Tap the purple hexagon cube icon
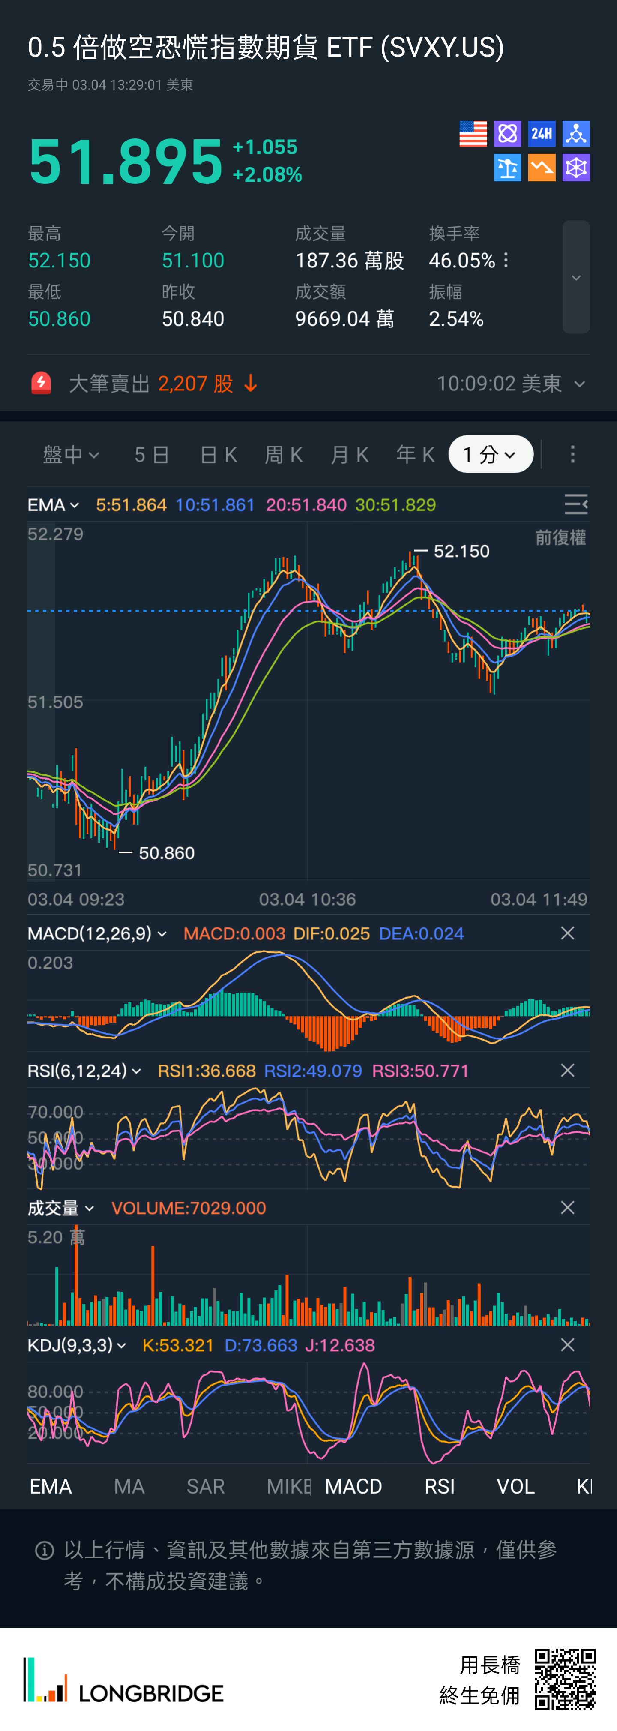 pos(576,168)
